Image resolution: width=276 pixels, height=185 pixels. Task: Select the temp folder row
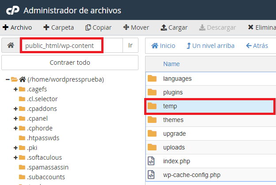pyautogui.click(x=210, y=106)
